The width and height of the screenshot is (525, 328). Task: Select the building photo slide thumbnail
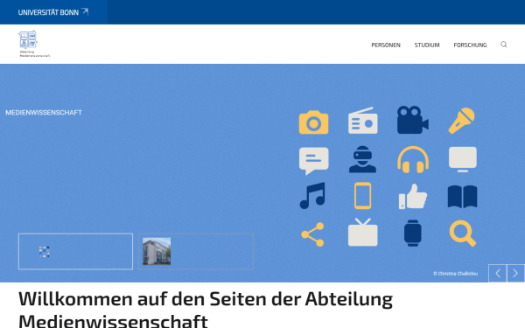tap(196, 251)
